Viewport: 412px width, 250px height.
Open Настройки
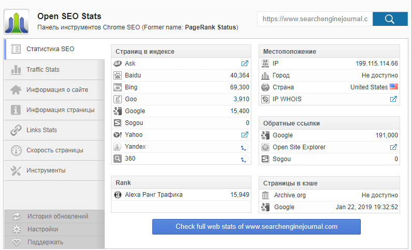pos(54,229)
